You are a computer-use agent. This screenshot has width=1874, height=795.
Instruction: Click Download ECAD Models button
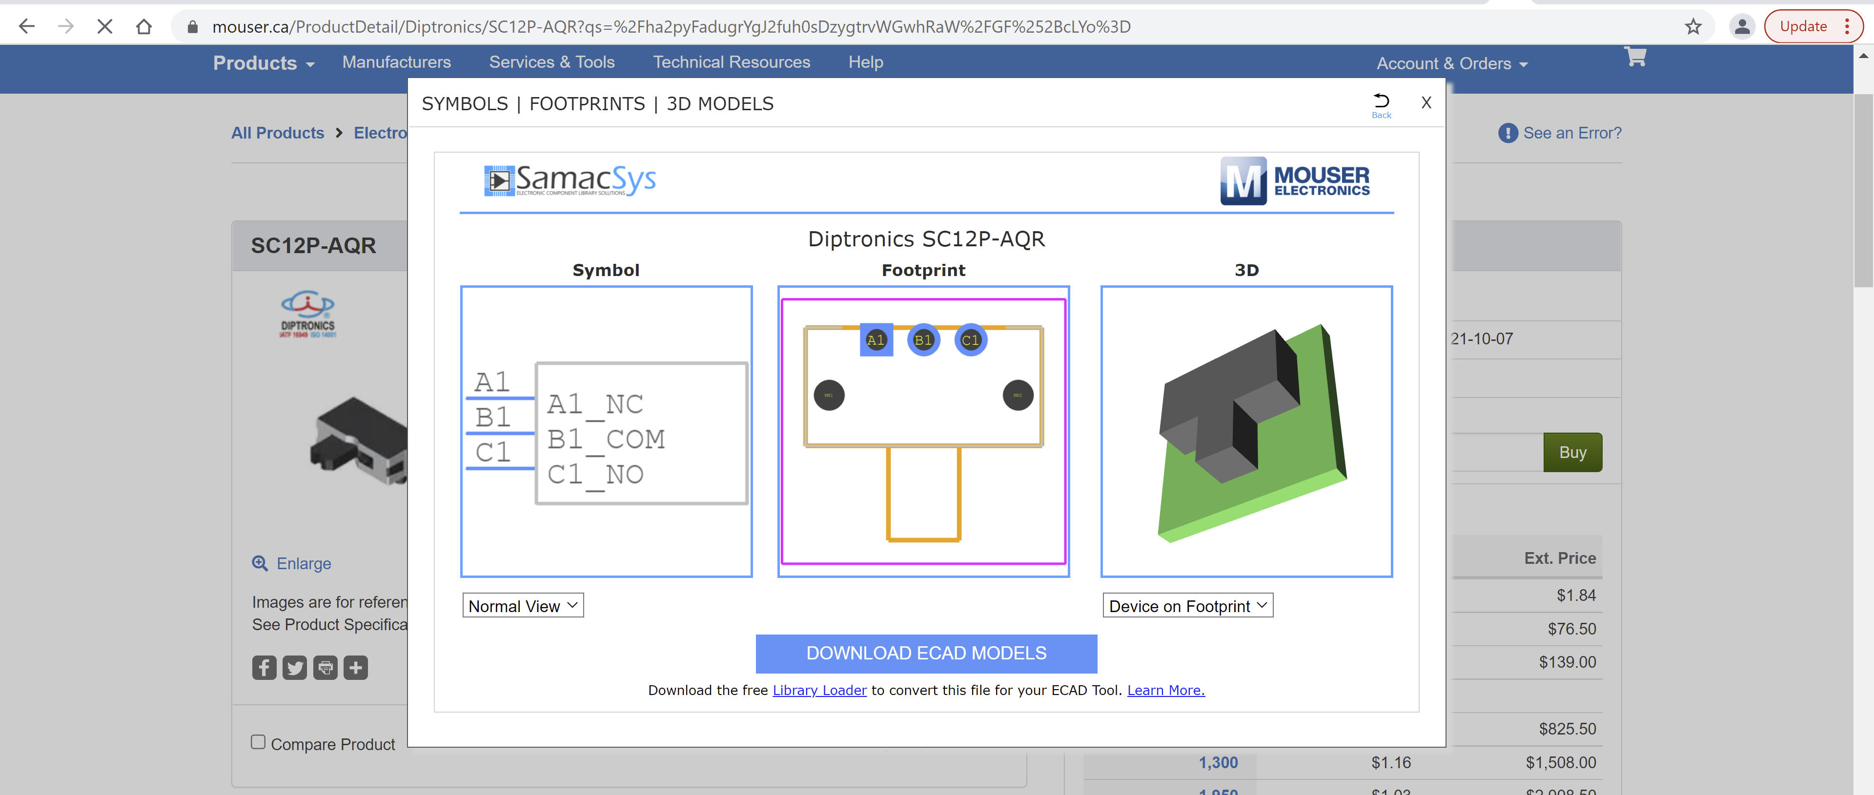tap(926, 653)
